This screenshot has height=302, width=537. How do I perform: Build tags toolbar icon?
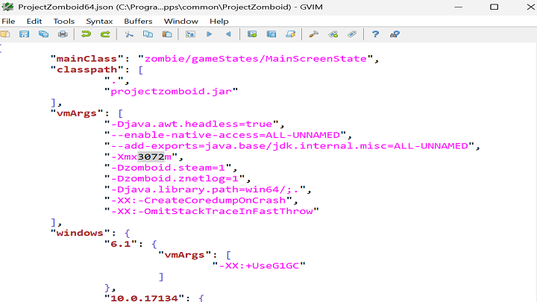[333, 34]
